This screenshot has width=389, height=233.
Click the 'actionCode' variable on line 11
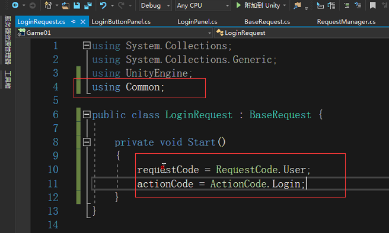point(165,184)
